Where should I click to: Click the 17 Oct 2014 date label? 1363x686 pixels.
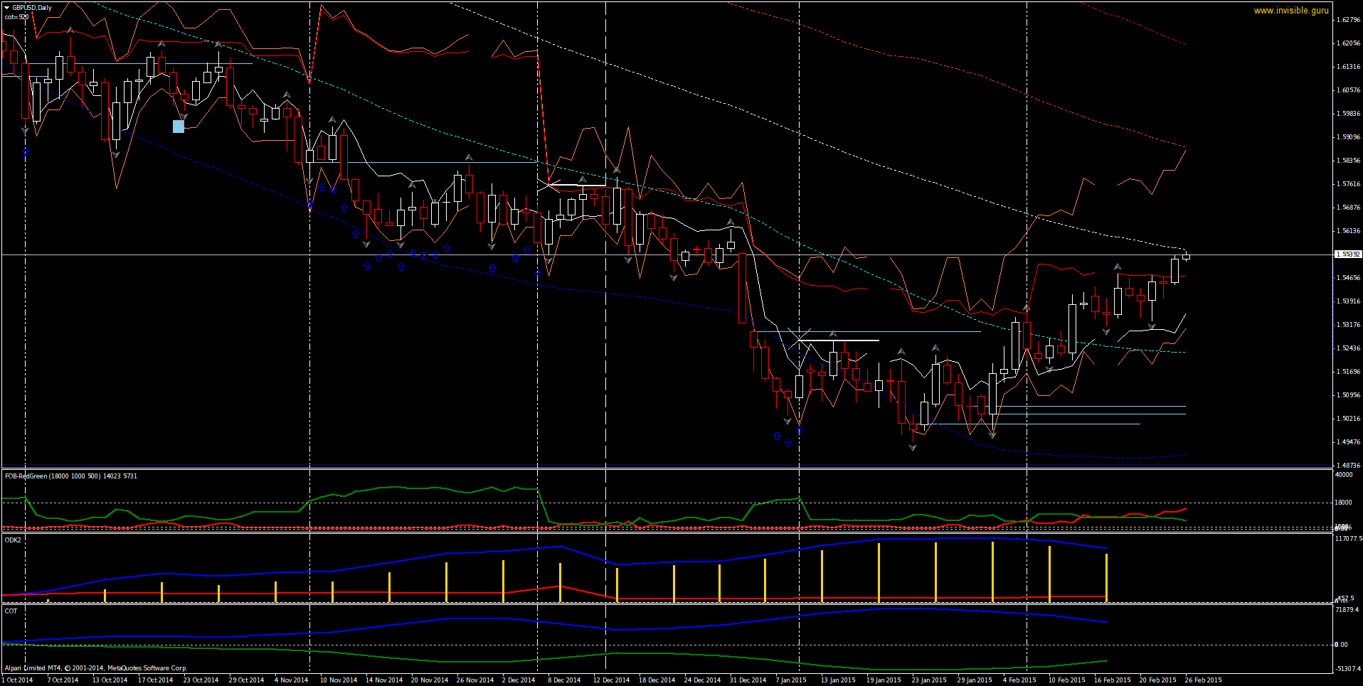(x=156, y=680)
